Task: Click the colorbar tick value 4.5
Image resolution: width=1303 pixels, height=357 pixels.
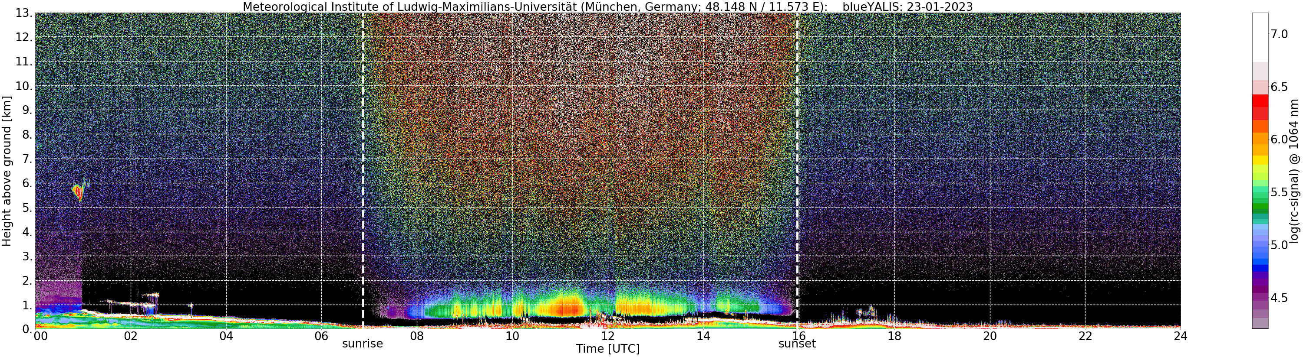Action: click(x=1278, y=298)
